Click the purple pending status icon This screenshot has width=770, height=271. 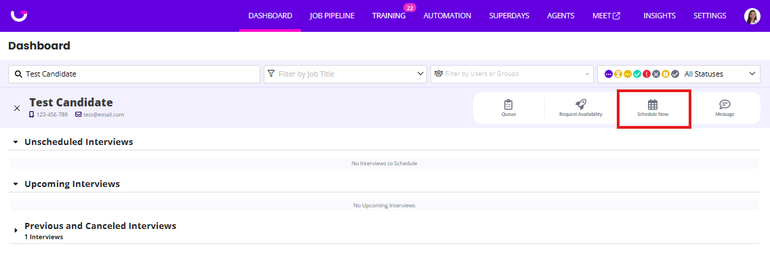pos(609,74)
